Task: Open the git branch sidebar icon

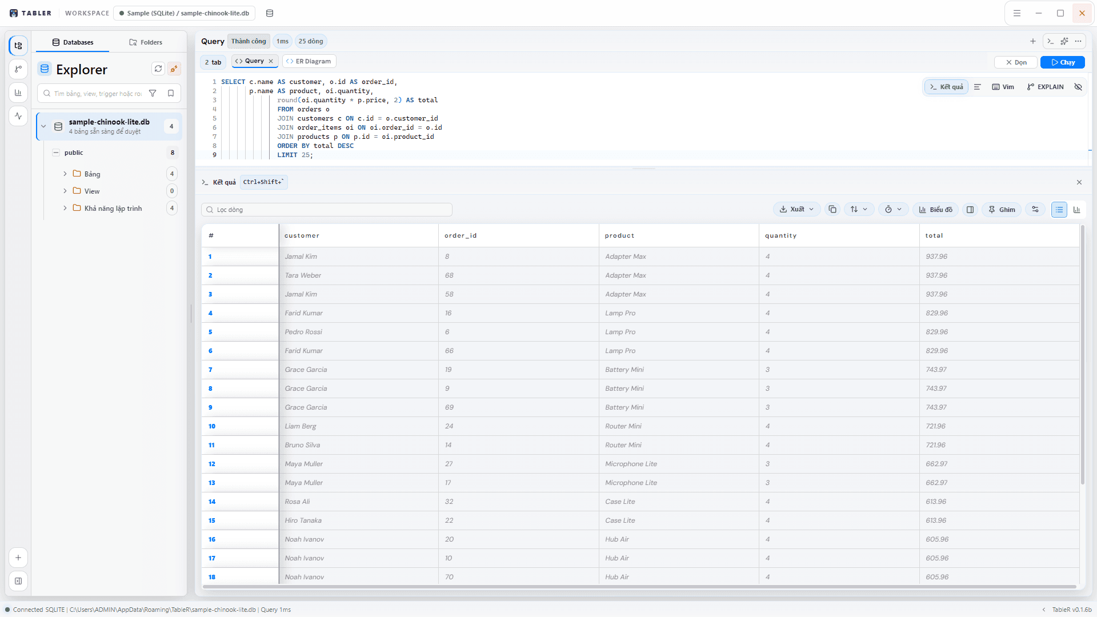Action: (18, 69)
